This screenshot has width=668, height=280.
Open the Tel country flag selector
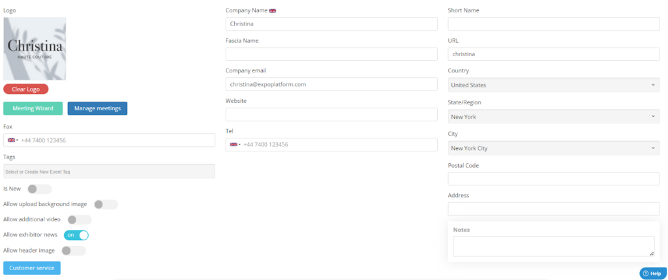pyautogui.click(x=235, y=144)
